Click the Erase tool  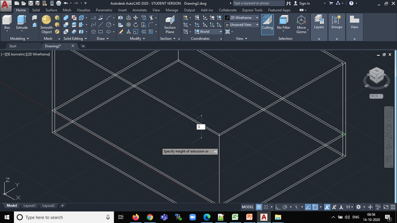(121, 31)
